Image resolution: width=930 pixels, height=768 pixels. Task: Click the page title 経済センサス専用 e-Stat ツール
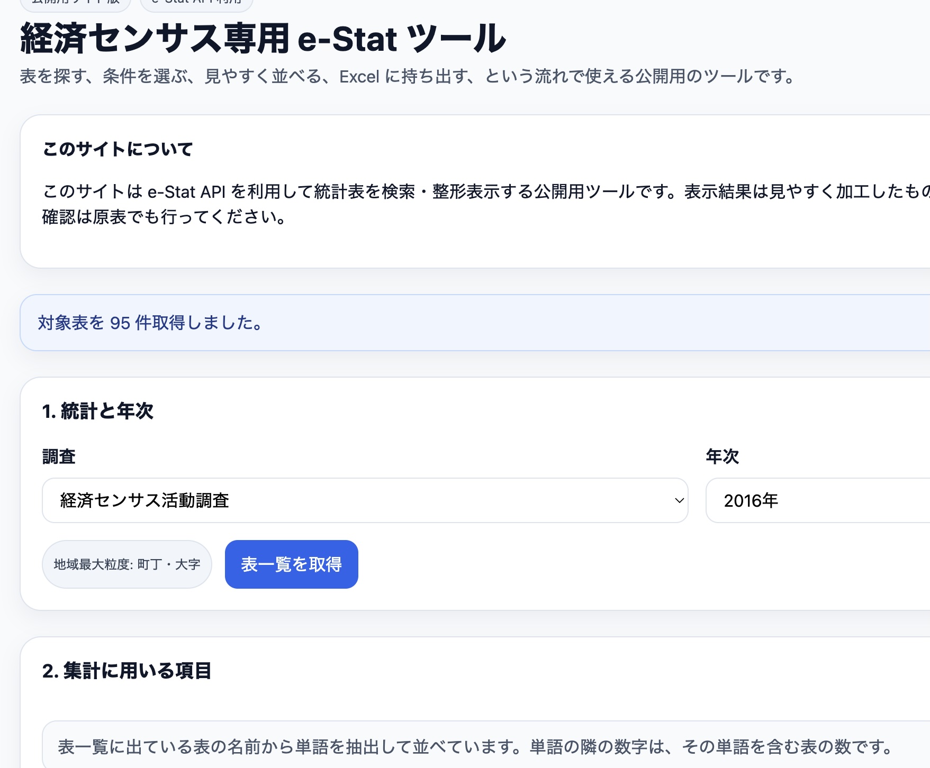coord(262,38)
